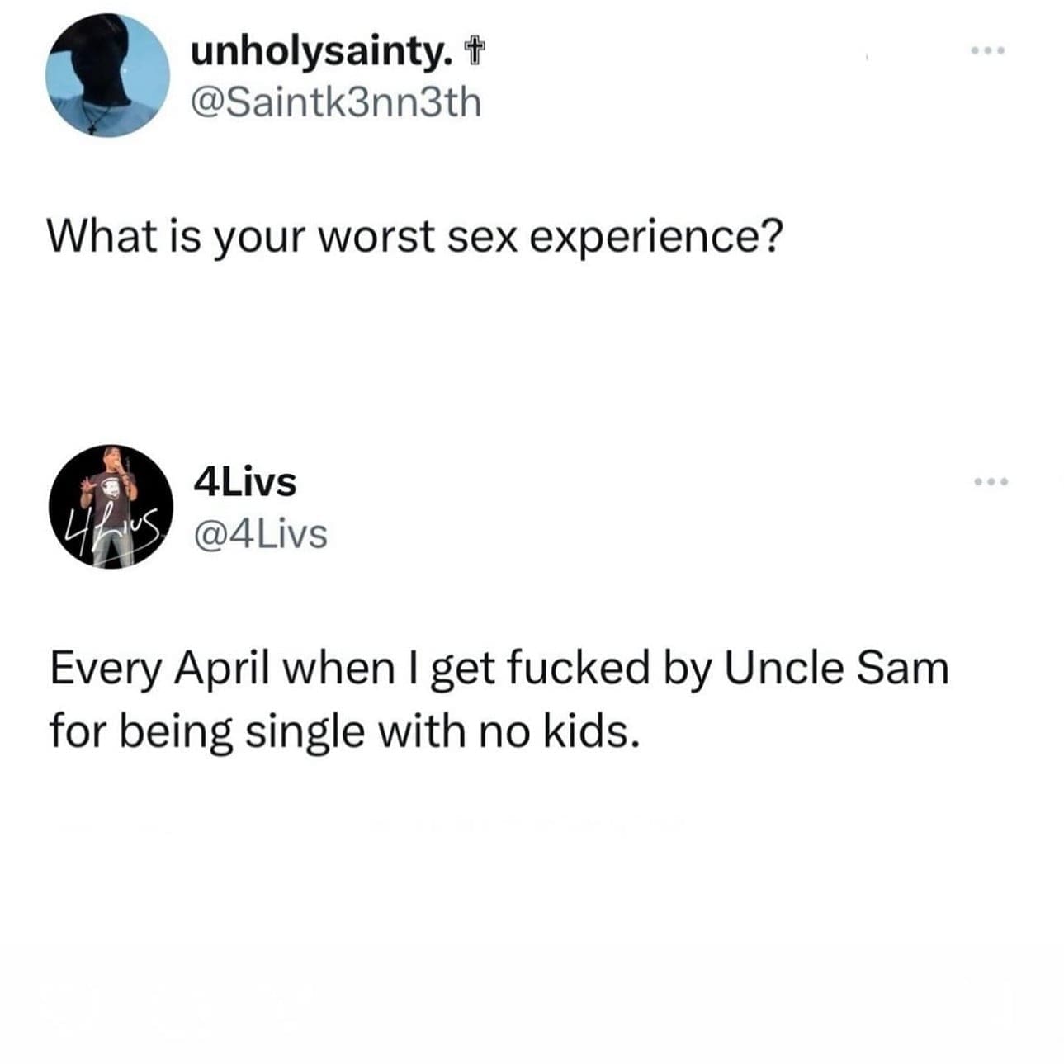The width and height of the screenshot is (1064, 1064).
Task: Click the cross symbol beside unholysainty's name
Action: (x=474, y=54)
